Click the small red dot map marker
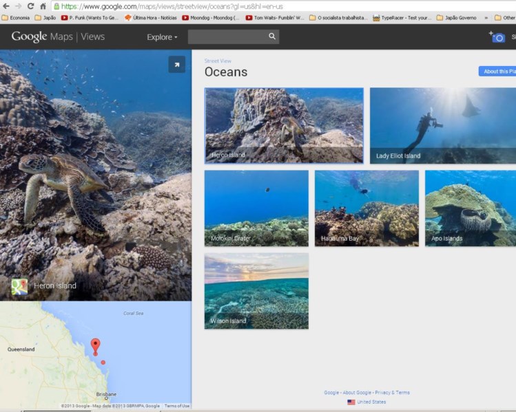 (x=103, y=362)
